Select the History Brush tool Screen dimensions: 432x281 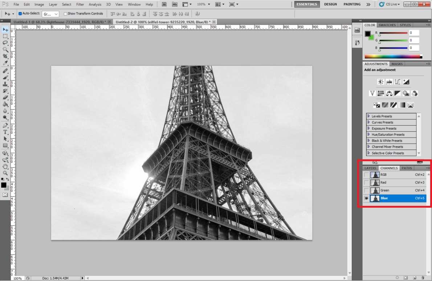pyautogui.click(x=5, y=91)
